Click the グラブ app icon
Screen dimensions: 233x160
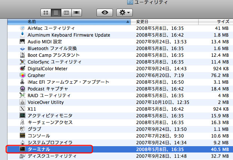(22, 129)
